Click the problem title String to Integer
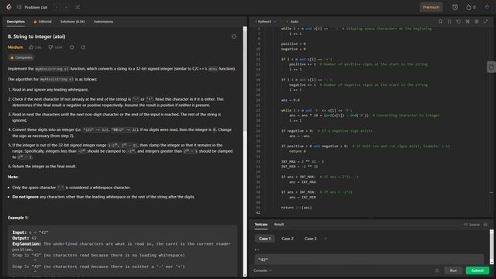 click(36, 36)
